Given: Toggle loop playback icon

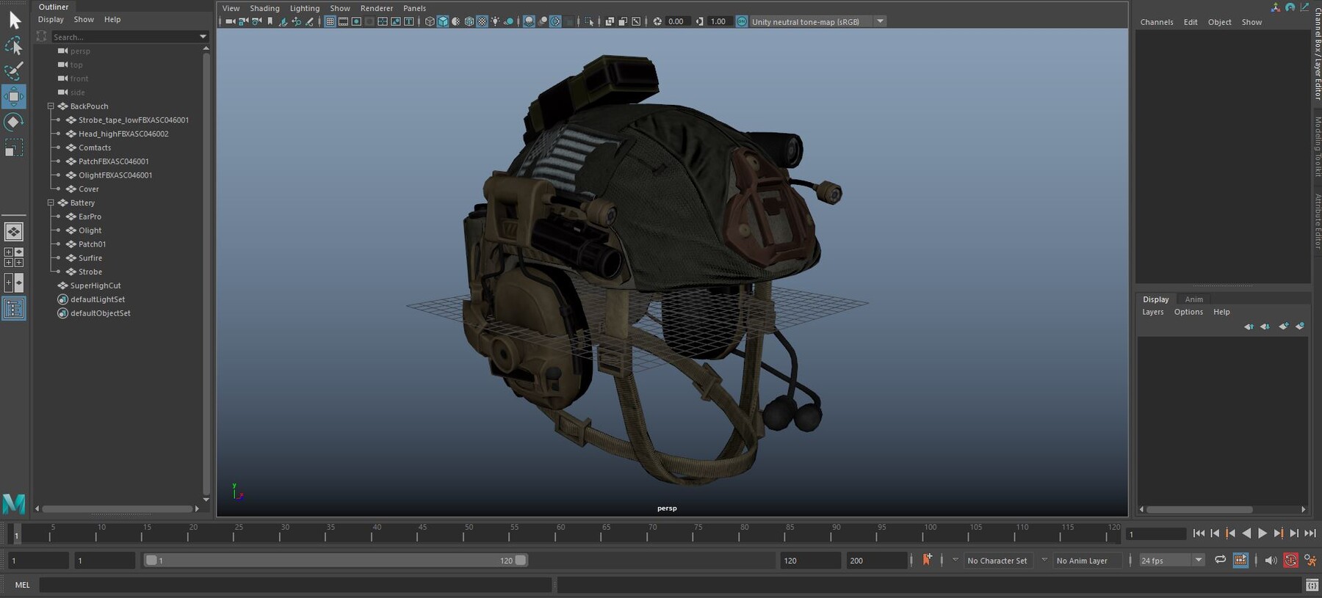Looking at the screenshot, I should [x=1220, y=560].
